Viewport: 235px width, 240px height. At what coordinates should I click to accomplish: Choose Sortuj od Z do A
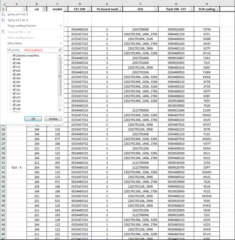coord(18,20)
